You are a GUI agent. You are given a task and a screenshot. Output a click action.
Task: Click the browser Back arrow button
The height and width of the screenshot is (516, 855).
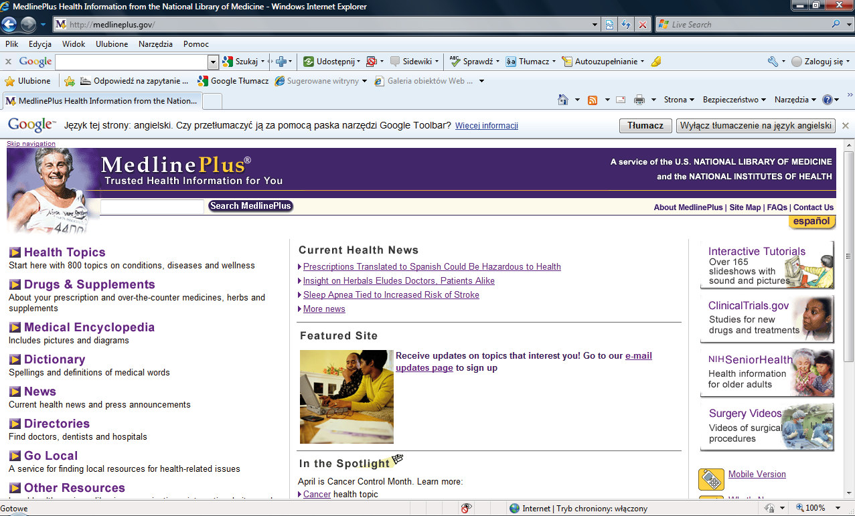point(9,25)
